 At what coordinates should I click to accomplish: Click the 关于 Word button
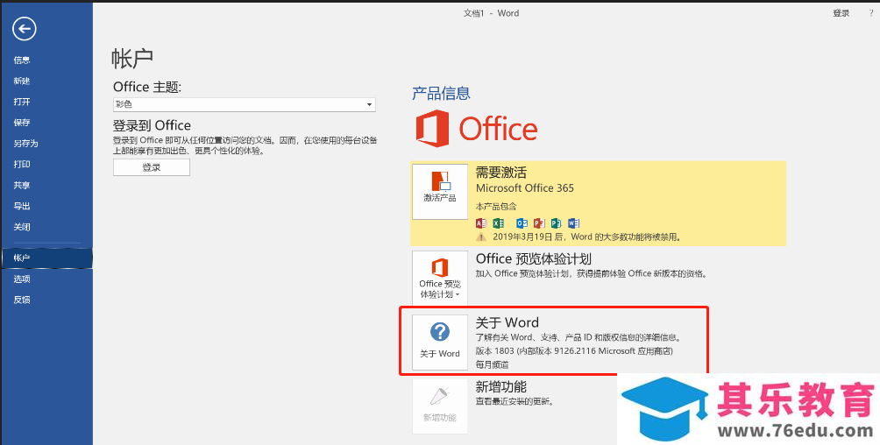(440, 343)
